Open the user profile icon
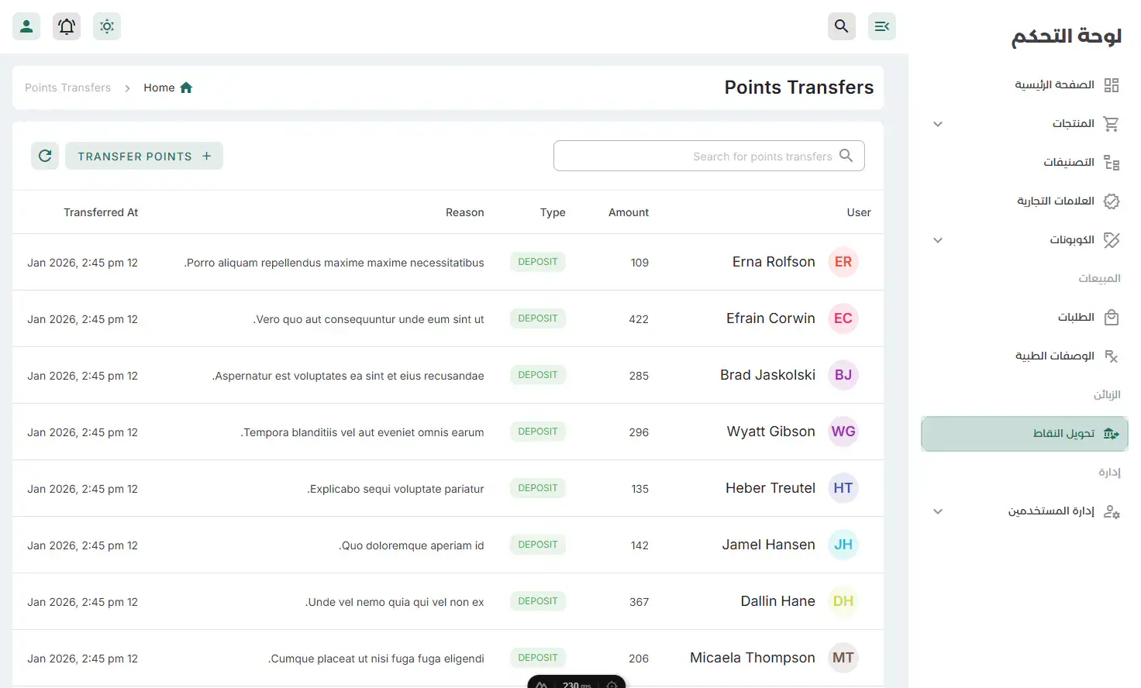This screenshot has height=688, width=1141. point(26,26)
